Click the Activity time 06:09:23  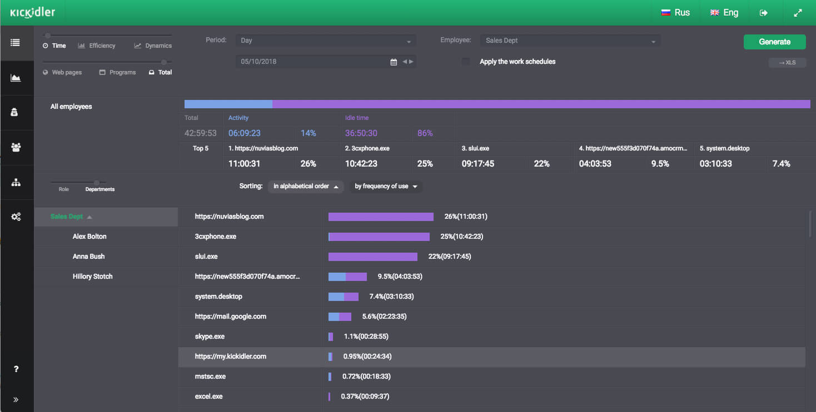point(244,133)
